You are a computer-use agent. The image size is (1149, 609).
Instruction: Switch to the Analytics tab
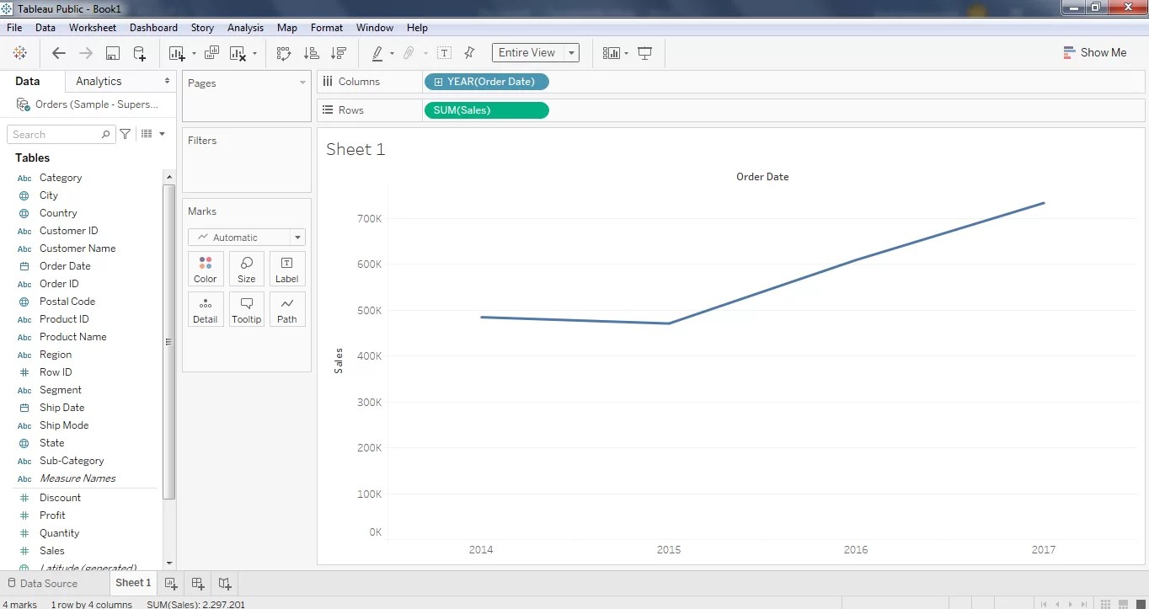pos(99,81)
